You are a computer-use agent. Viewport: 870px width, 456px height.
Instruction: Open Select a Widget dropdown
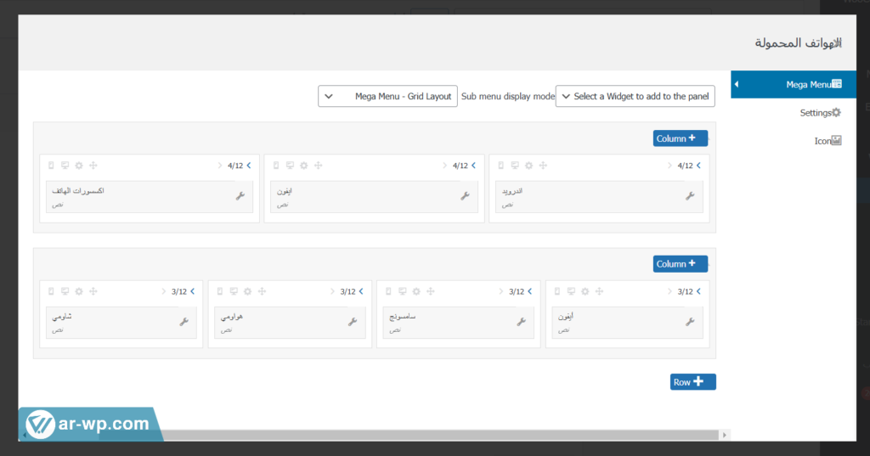(635, 97)
